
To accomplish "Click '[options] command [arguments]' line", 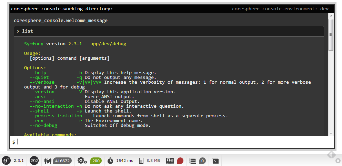I will pos(70,58).
